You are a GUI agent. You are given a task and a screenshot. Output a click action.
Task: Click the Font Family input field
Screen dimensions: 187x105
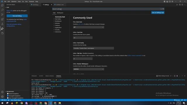click(x=93, y=48)
